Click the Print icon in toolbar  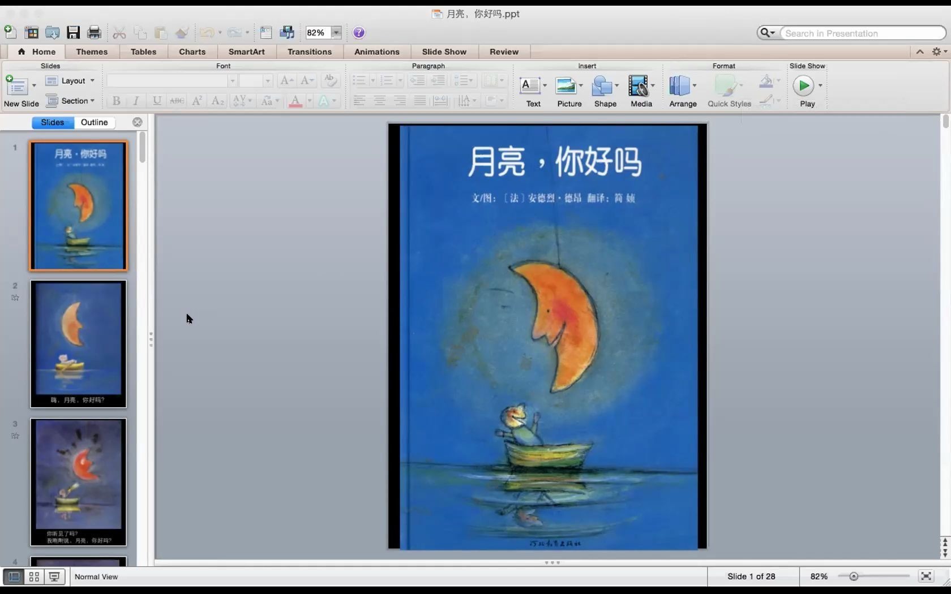coord(94,33)
